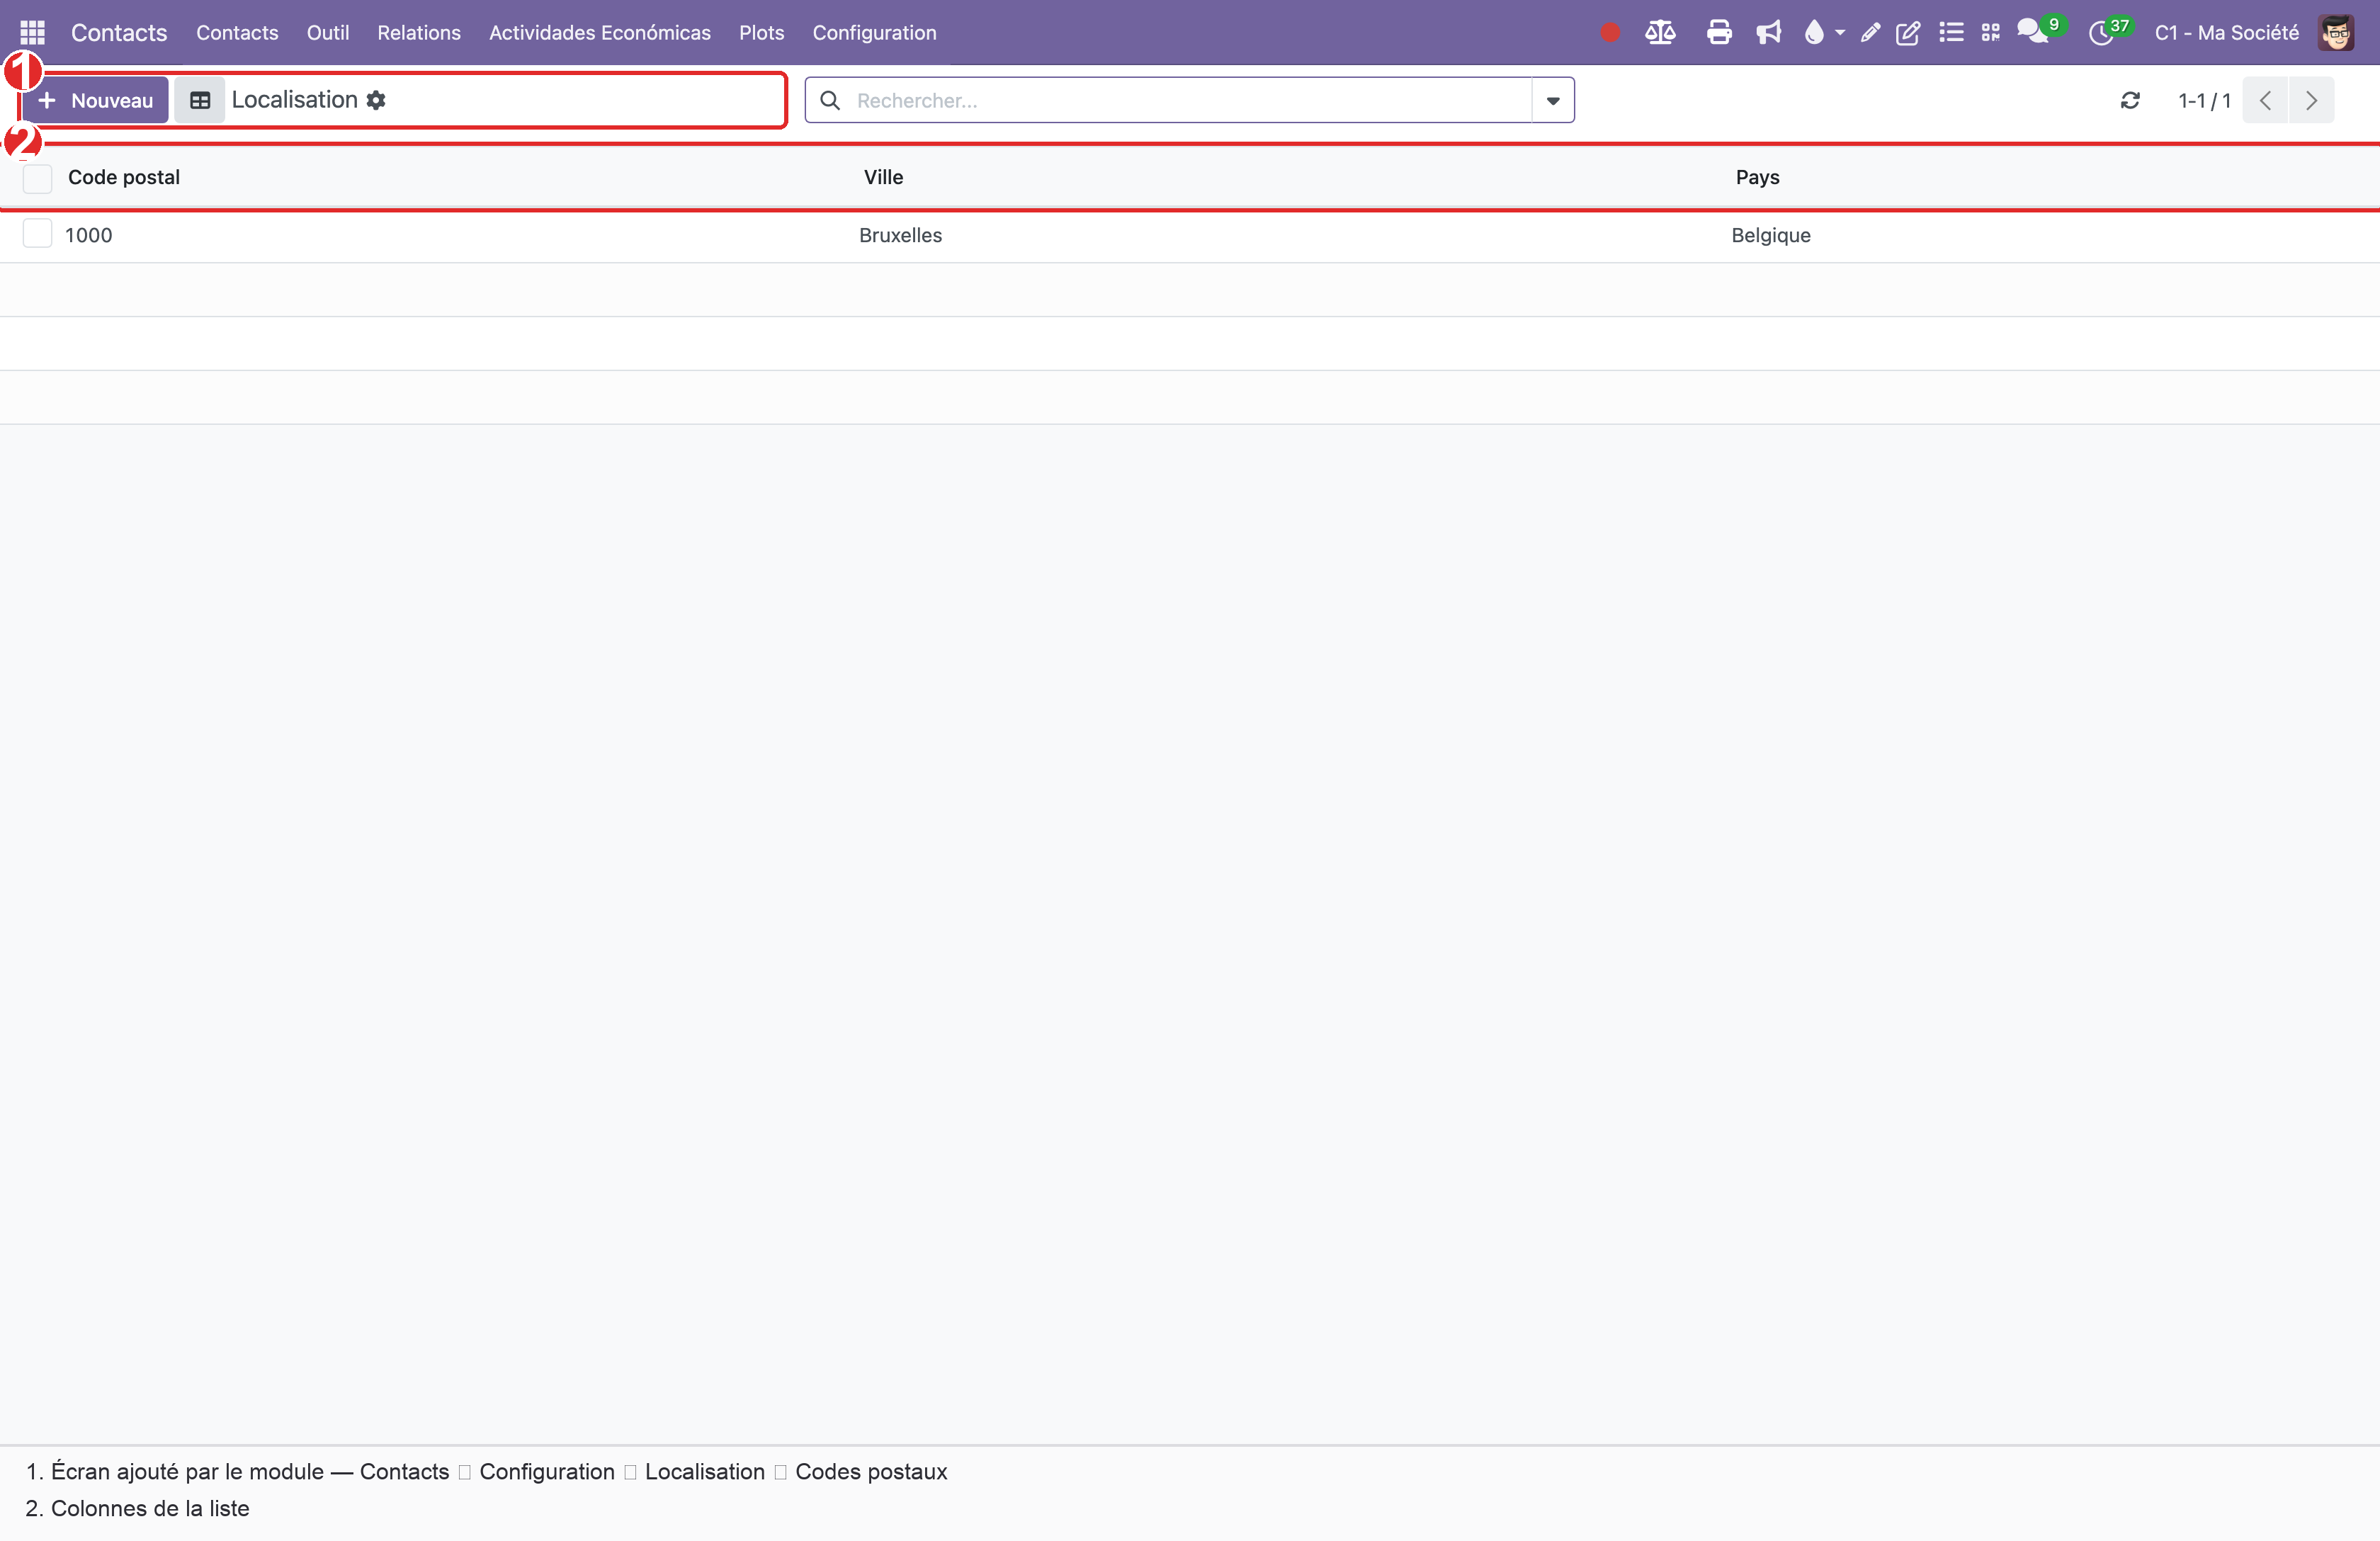Click the Nouveau button
Image resolution: width=2380 pixels, height=1541 pixels.
[95, 100]
